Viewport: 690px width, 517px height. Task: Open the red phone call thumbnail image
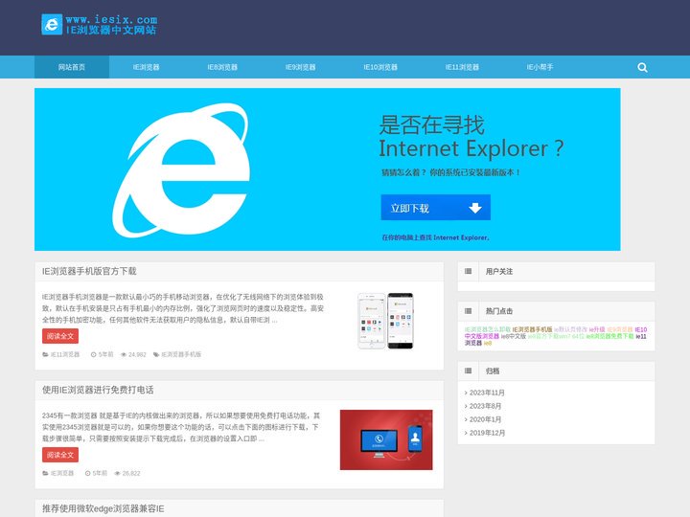point(386,439)
